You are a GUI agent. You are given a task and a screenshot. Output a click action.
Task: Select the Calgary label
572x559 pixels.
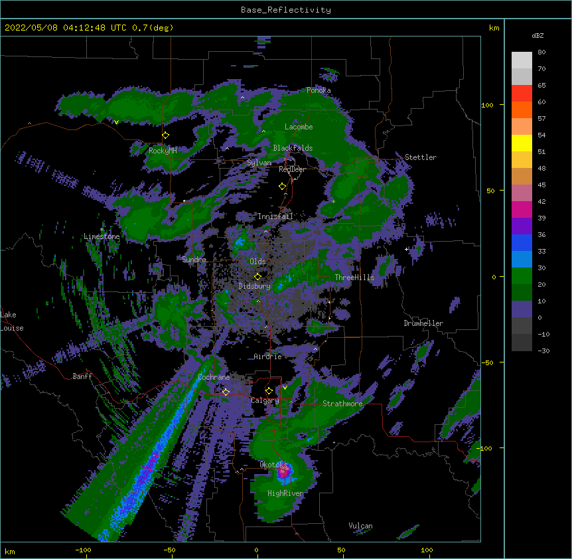point(265,400)
